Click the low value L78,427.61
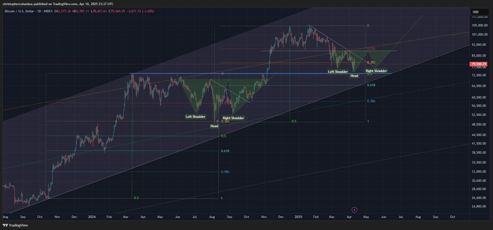Viewport: 493px width, 230px height. pyautogui.click(x=99, y=11)
